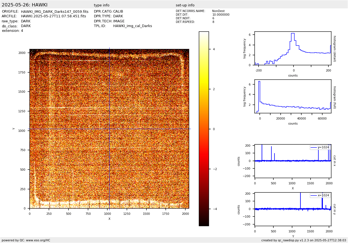
Task: Click the cut in y plot
Action: 293,209
